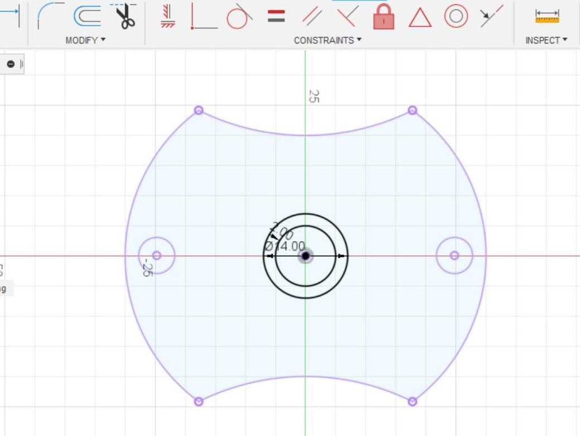Apply the Equal constraint
Viewport: 580px width, 436px height.
(x=276, y=16)
